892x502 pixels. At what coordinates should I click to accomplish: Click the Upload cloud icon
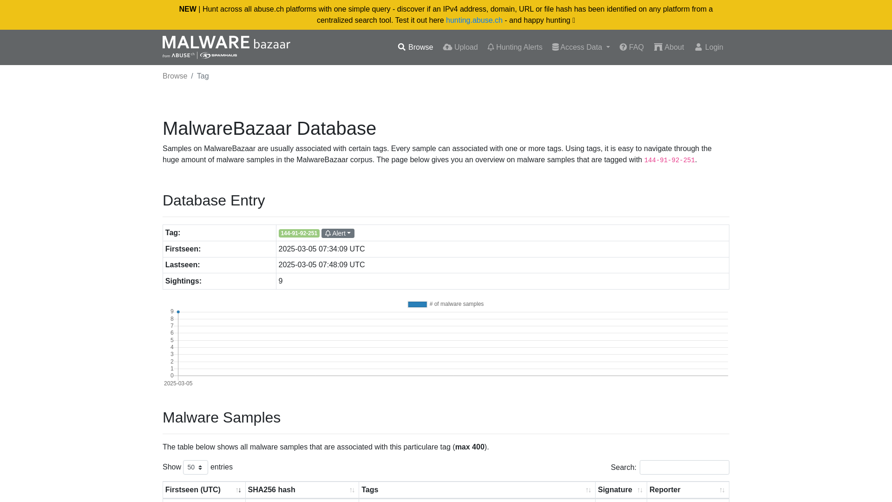pos(447,47)
